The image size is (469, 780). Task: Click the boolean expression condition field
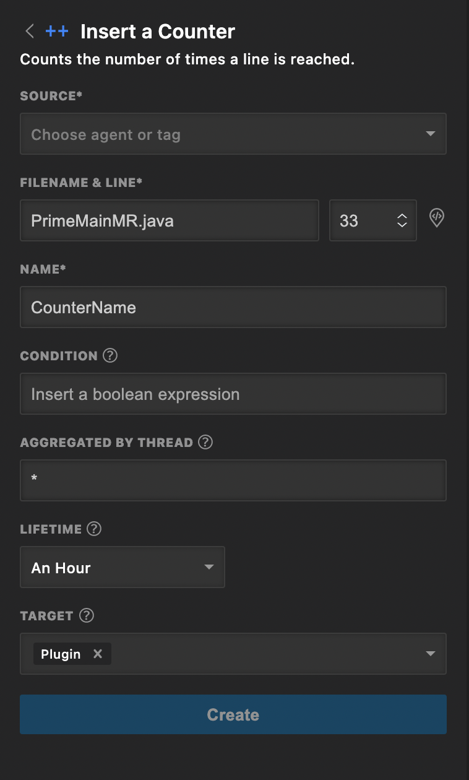coord(233,394)
